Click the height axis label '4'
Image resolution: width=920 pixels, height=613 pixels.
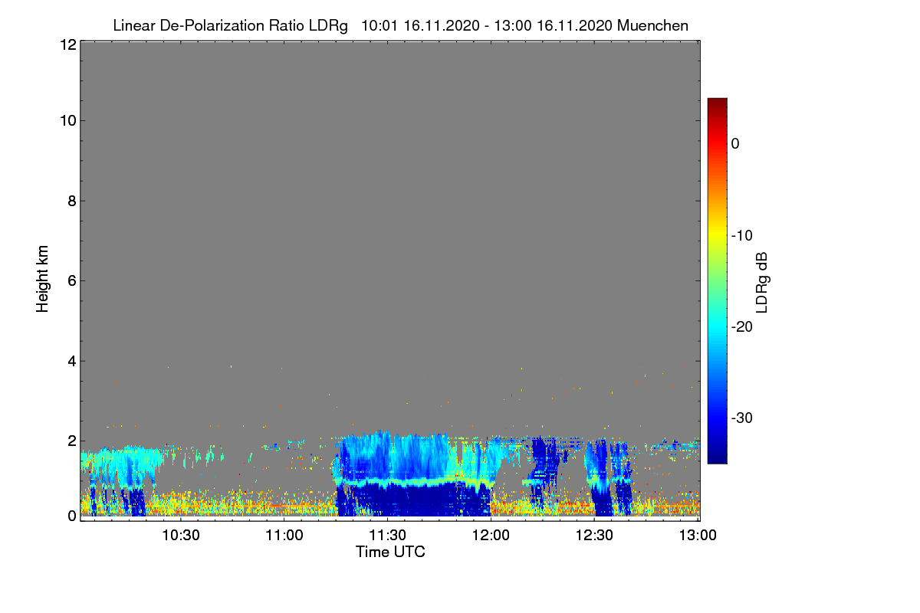pos(71,361)
